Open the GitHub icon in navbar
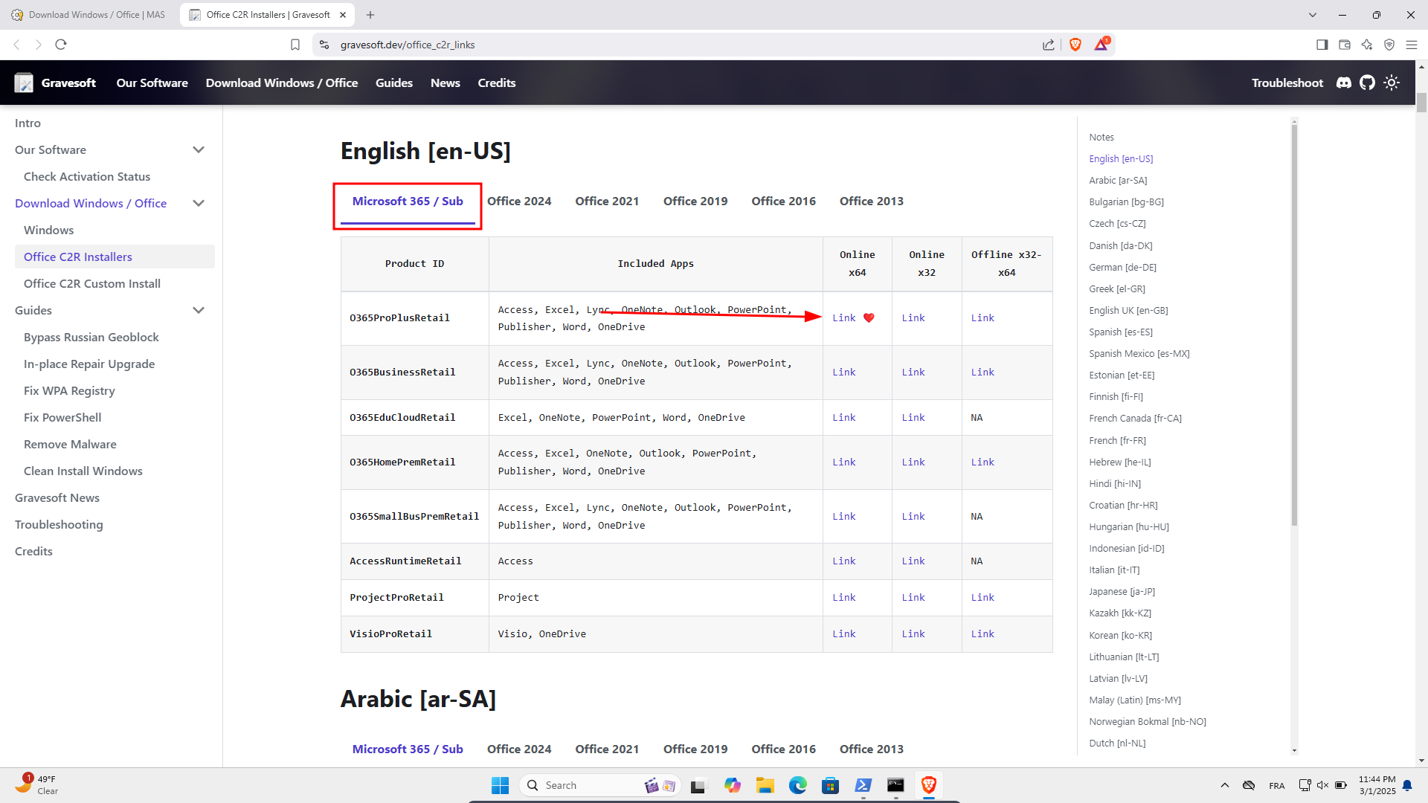1428x803 pixels. pos(1367,83)
